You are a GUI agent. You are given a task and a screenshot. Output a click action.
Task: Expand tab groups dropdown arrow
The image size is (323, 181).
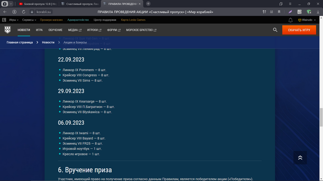(11, 4)
